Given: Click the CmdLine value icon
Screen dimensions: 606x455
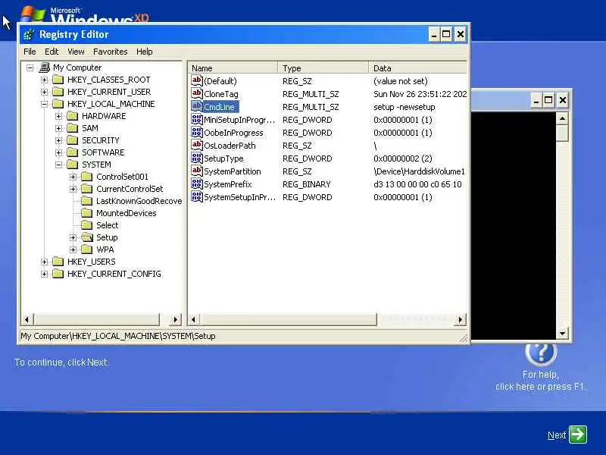Looking at the screenshot, I should tap(197, 106).
